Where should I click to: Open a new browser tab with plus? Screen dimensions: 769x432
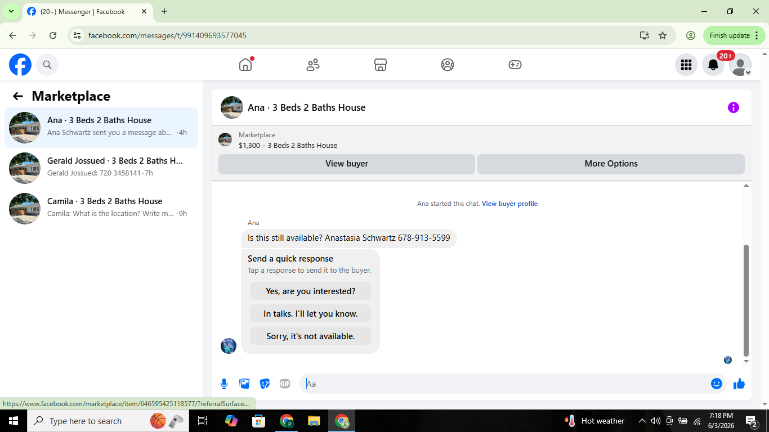[x=164, y=11]
